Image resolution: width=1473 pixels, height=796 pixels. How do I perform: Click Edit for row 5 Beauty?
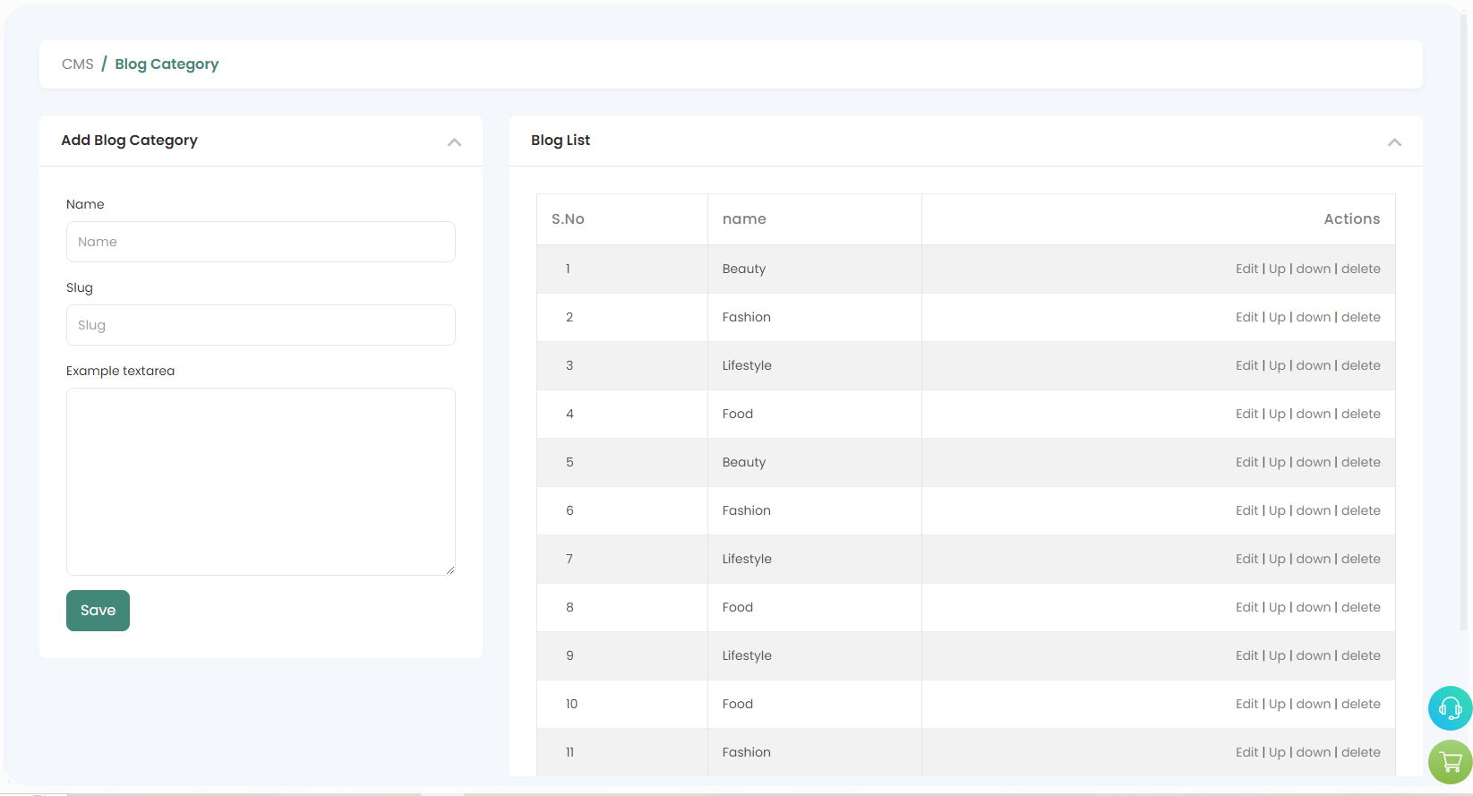tap(1246, 462)
